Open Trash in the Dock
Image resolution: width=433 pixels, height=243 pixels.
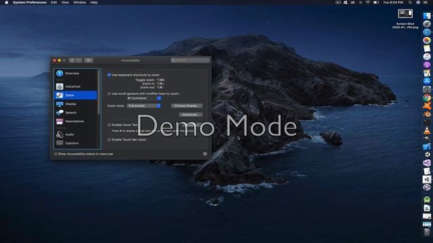tap(427, 232)
